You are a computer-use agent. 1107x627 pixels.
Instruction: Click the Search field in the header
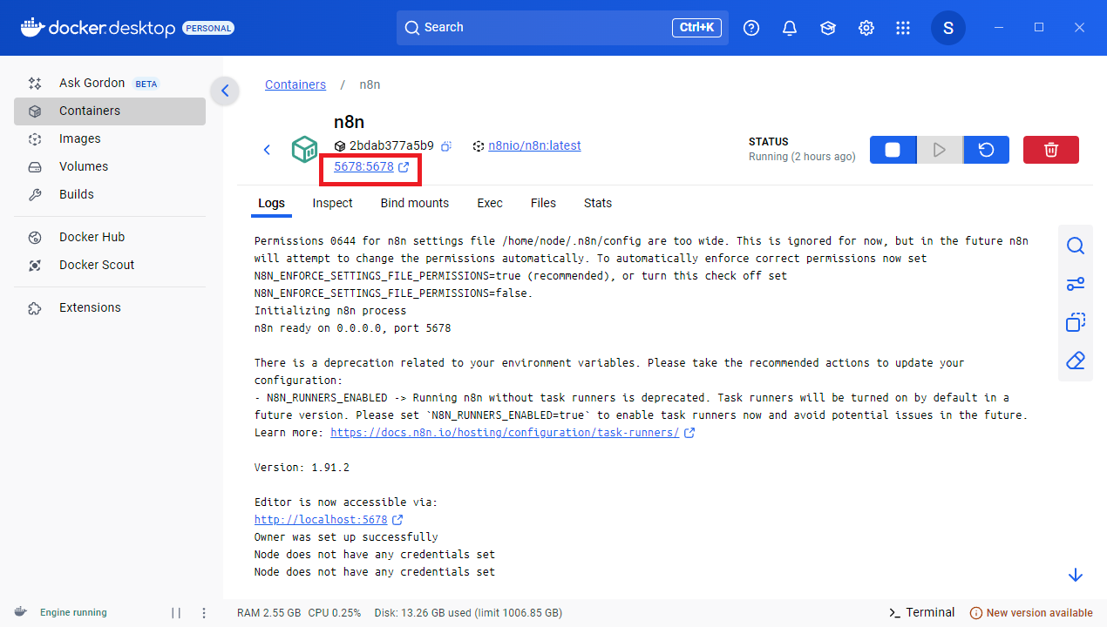tap(562, 28)
